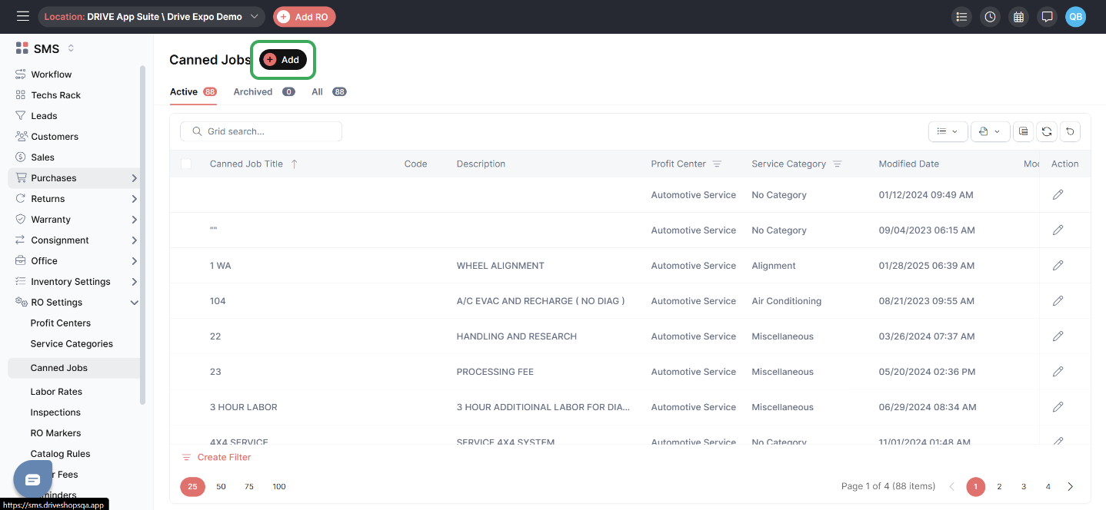Edit canned job 22 using pencil icon
The width and height of the screenshot is (1106, 510).
(x=1058, y=336)
